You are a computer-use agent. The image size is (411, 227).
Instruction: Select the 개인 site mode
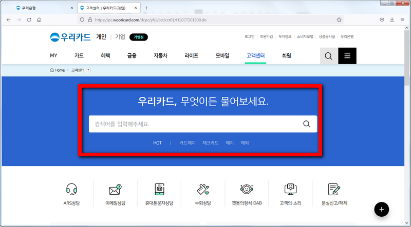[x=101, y=37]
